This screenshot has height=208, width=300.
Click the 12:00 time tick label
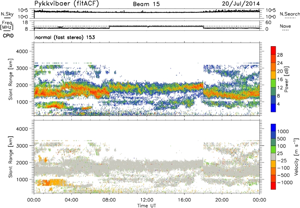(x=147, y=200)
